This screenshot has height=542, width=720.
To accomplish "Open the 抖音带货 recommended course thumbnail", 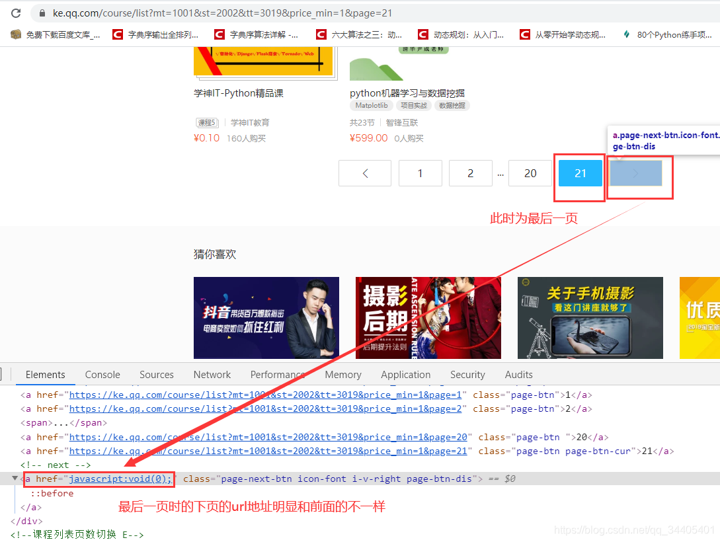I will [x=266, y=317].
